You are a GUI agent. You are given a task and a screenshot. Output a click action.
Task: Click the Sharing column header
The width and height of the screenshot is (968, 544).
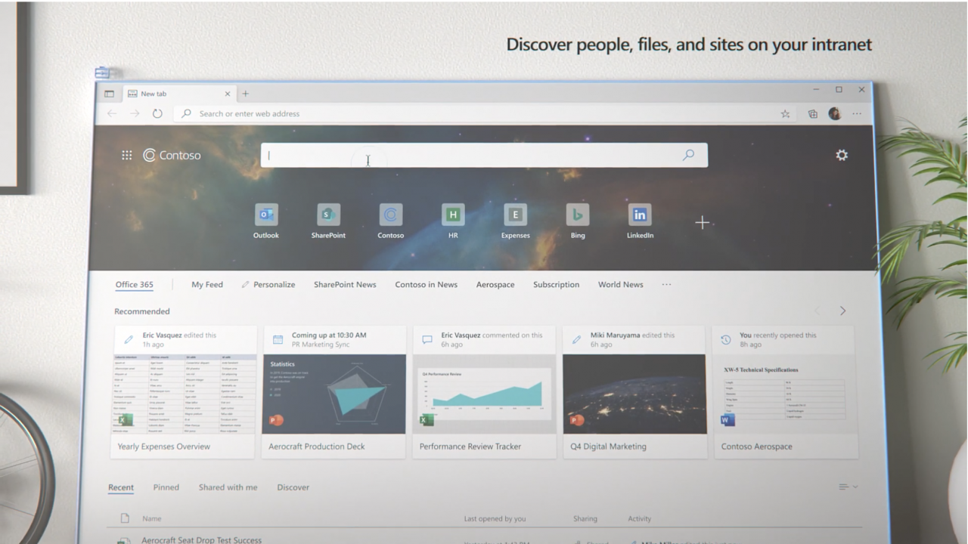585,518
